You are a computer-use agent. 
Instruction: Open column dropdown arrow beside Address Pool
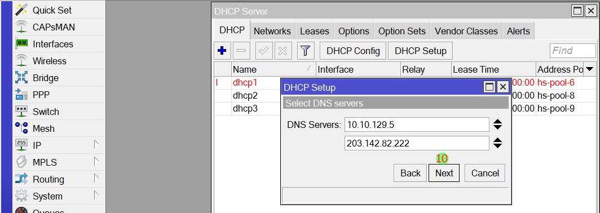tap(590, 69)
